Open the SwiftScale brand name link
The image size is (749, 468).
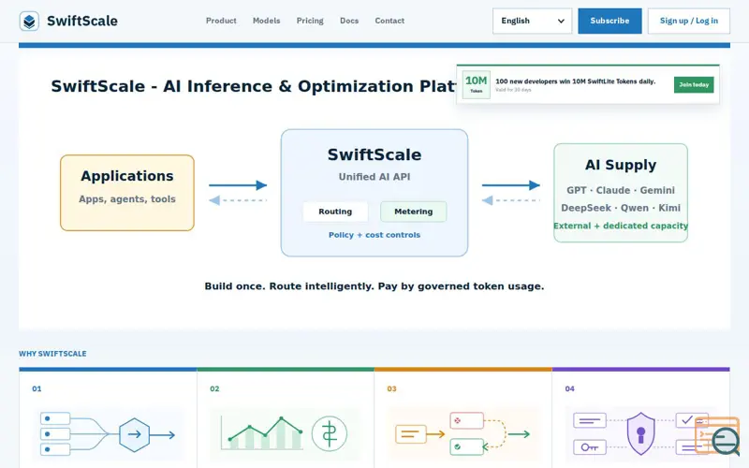pyautogui.click(x=82, y=21)
